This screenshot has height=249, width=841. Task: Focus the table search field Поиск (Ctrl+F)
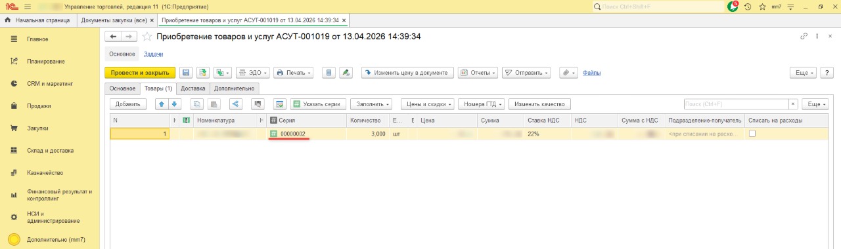tap(736, 104)
